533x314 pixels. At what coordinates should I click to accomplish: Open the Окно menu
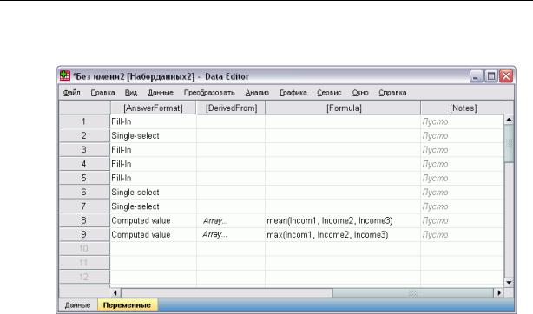[360, 93]
